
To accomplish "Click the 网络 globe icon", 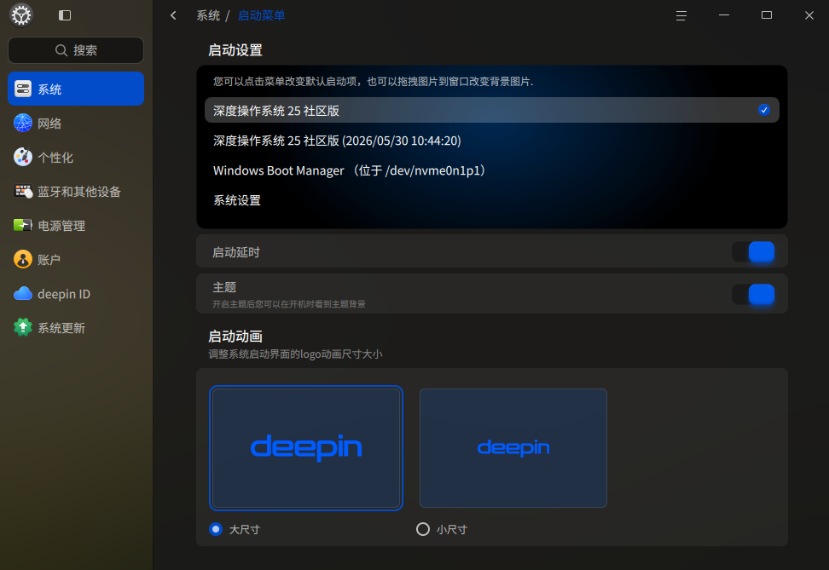I will click(23, 123).
